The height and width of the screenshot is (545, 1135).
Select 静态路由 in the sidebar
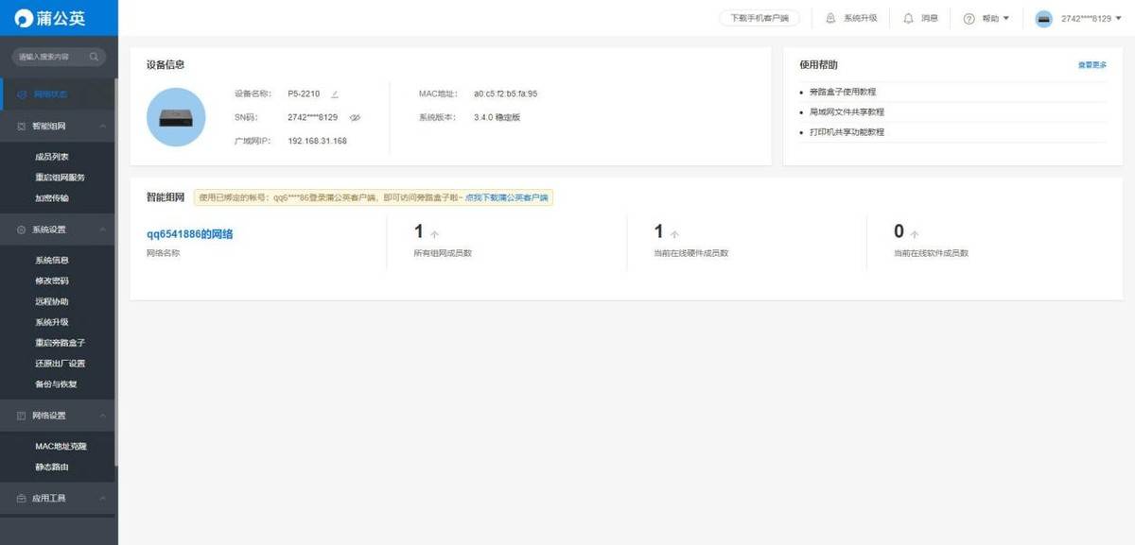pyautogui.click(x=51, y=467)
